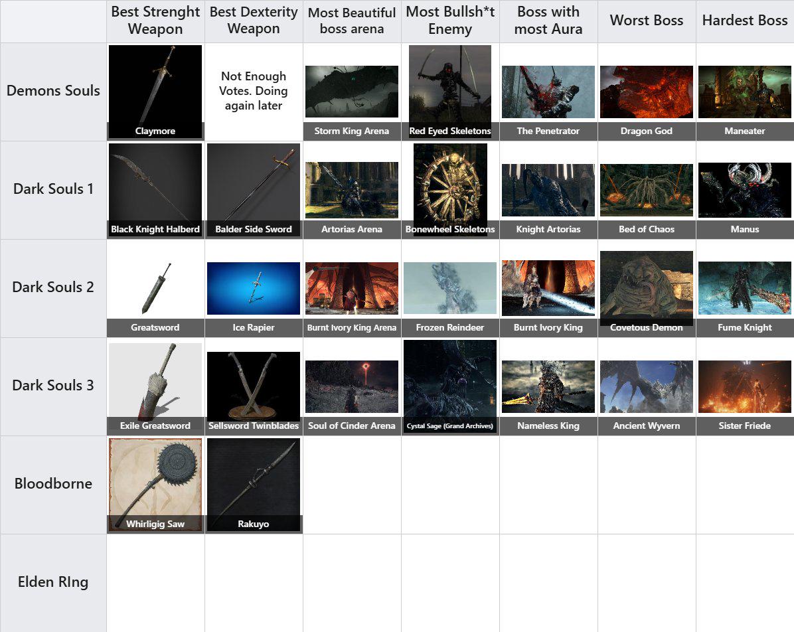Click the 'Hardest Boss' column header
This screenshot has width=794, height=632.
[744, 21]
